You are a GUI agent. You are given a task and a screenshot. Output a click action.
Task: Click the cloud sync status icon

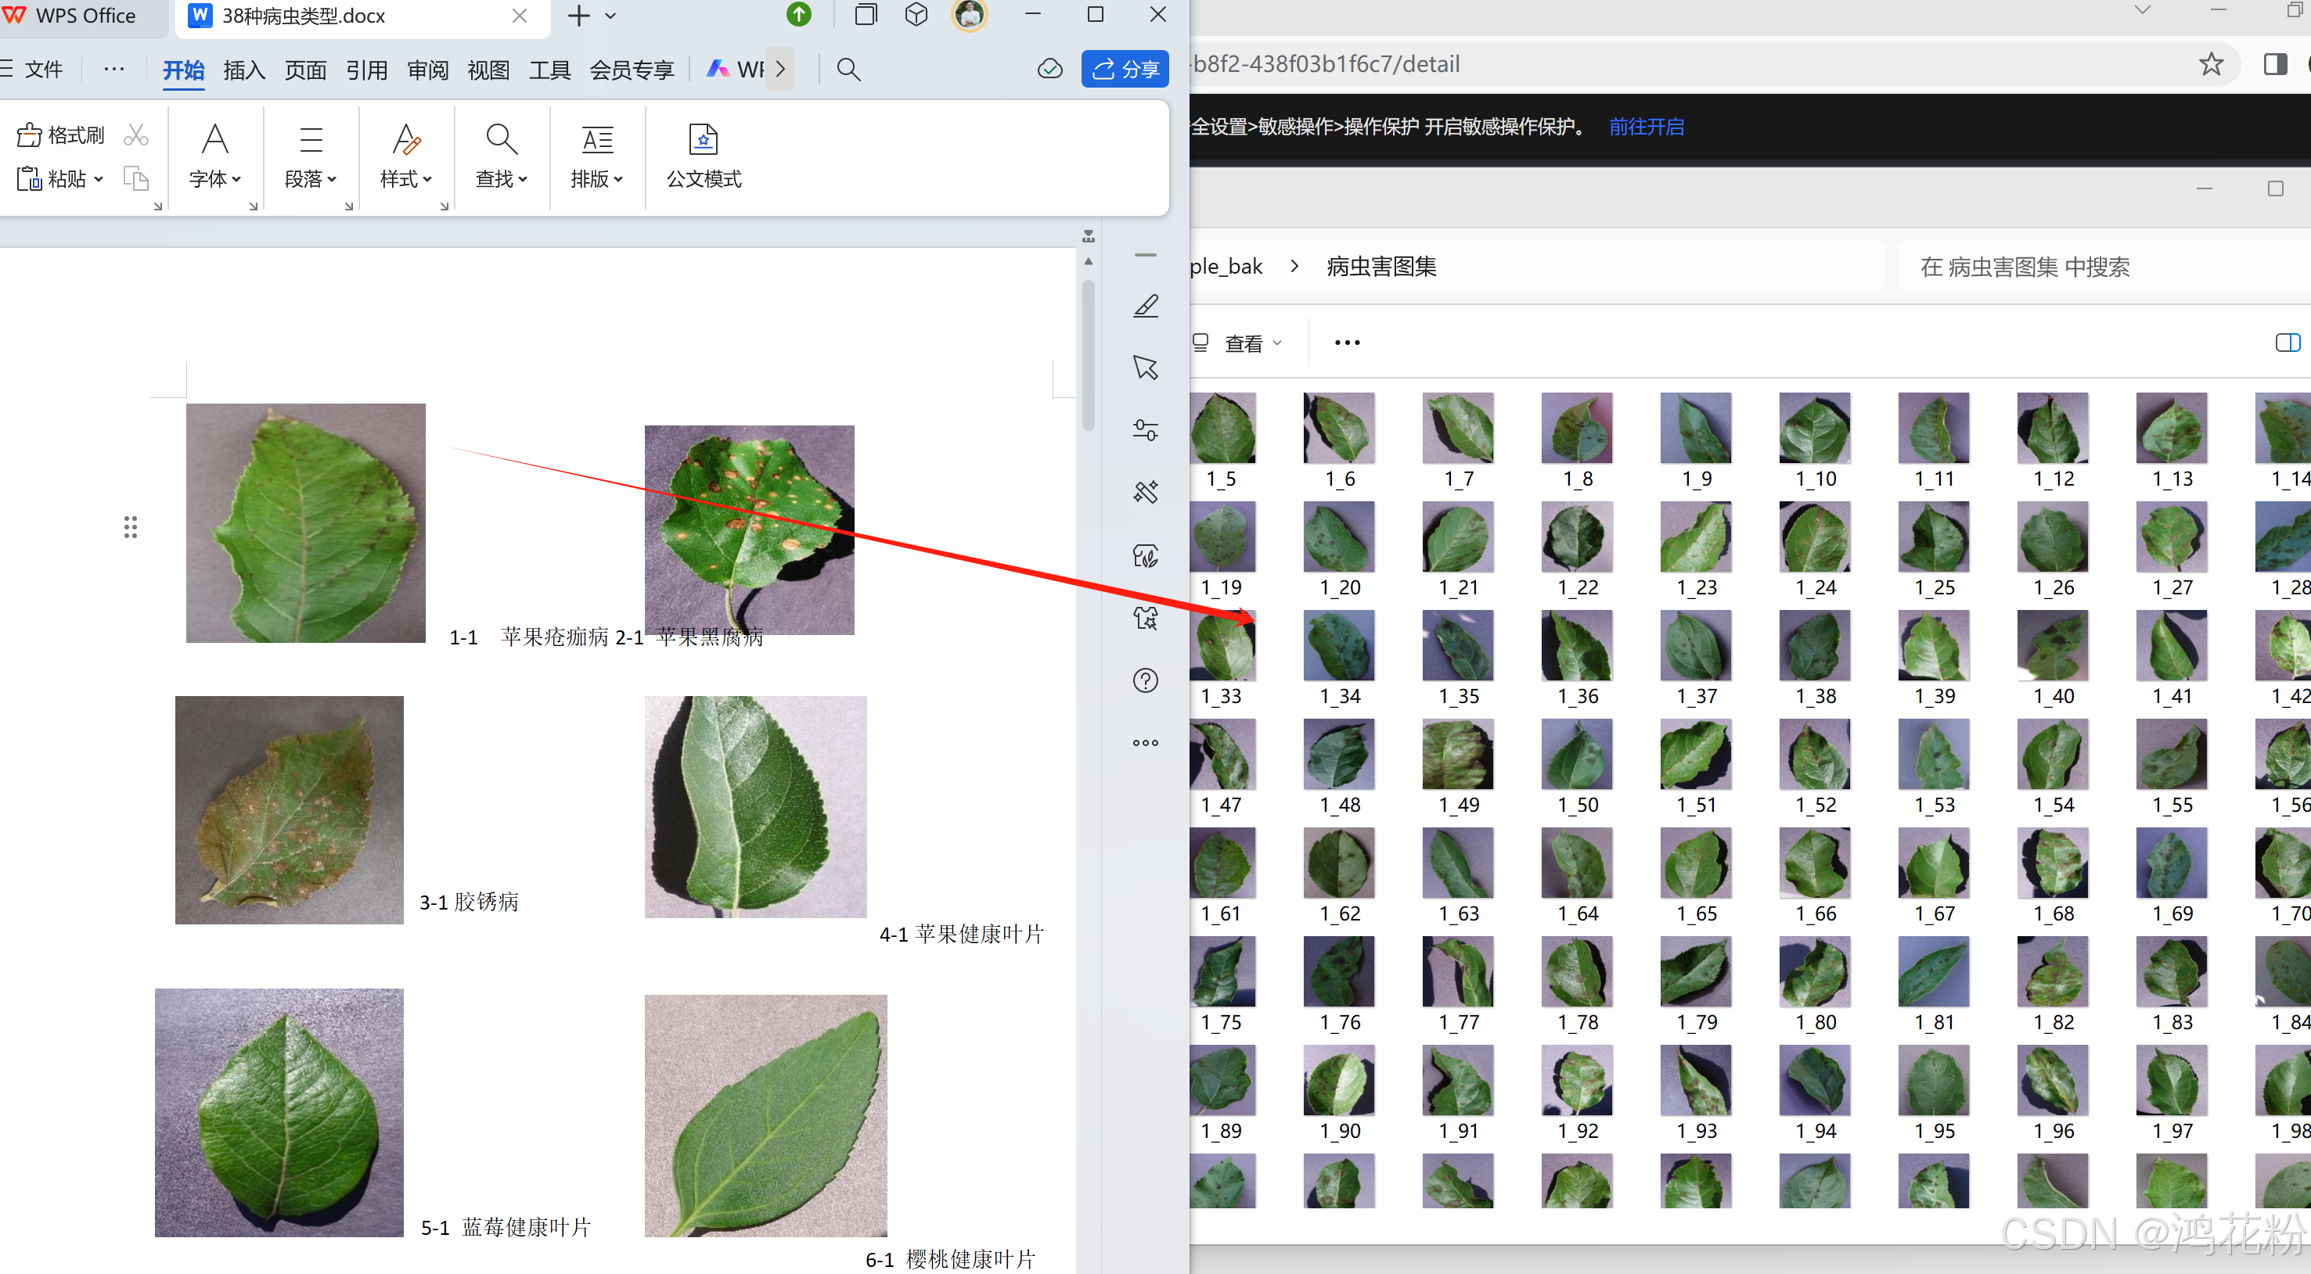click(x=1049, y=69)
